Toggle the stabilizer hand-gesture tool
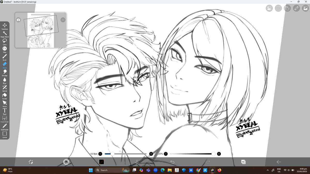Image resolution: width=310 pixels, height=174 pixels. (x=287, y=8)
